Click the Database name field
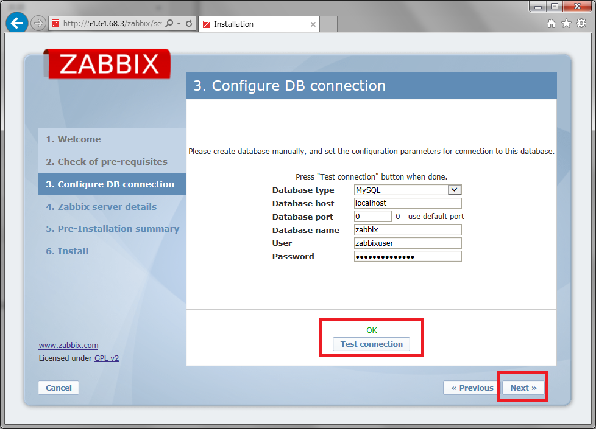The height and width of the screenshot is (429, 596). click(x=408, y=229)
